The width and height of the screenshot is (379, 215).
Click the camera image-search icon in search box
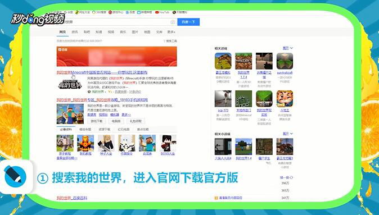coord(173,22)
